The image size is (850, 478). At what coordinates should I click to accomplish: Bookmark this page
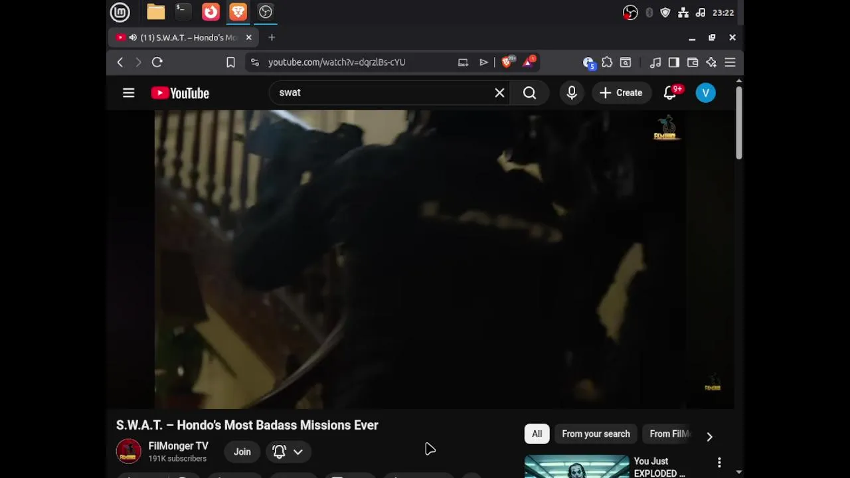pyautogui.click(x=230, y=62)
